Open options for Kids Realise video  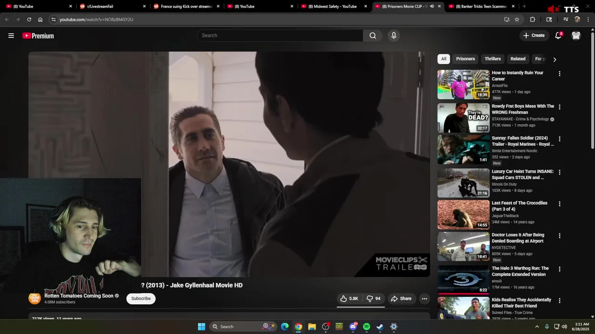coord(559,301)
